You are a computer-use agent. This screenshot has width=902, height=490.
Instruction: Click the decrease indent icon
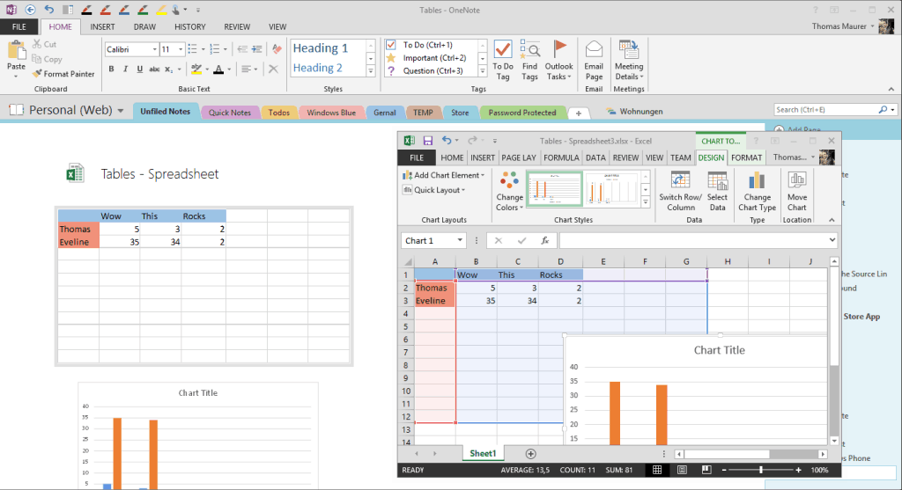pyautogui.click(x=242, y=49)
